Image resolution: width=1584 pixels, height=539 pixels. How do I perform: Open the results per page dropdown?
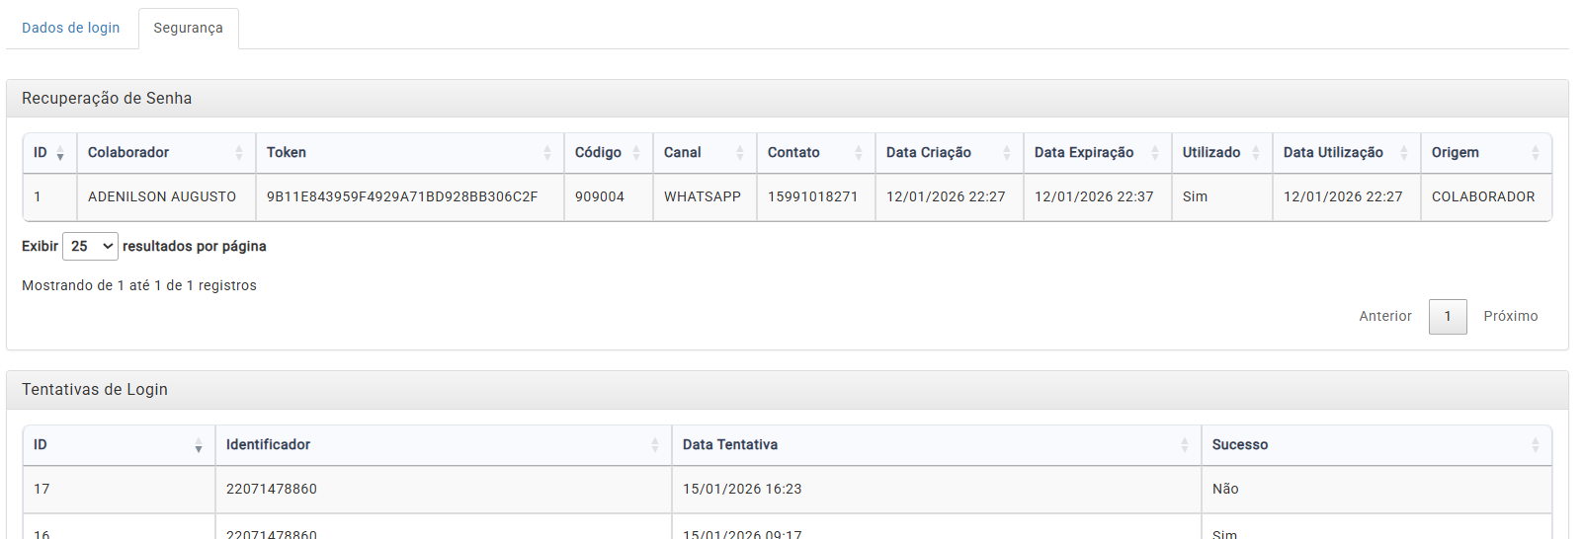point(90,247)
